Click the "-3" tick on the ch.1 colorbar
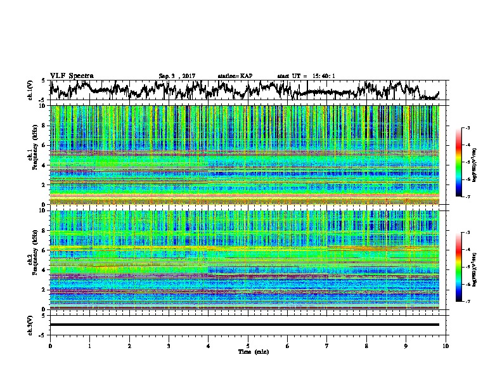Screen dimensions: 502x388 468,127
